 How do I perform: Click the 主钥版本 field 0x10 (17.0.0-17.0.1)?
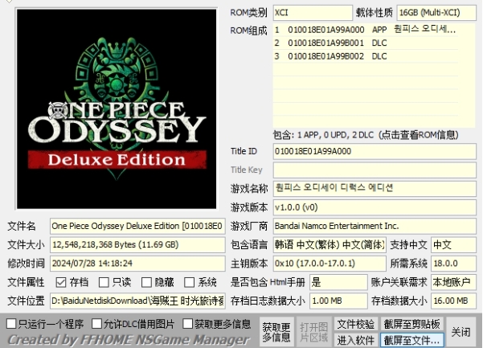point(330,264)
